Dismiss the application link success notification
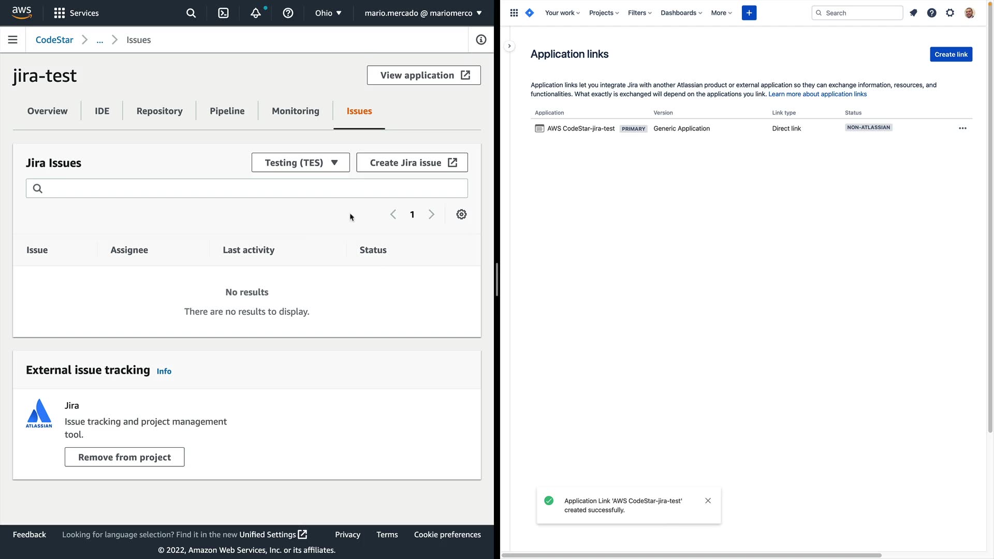The height and width of the screenshot is (559, 994). pos(708,501)
